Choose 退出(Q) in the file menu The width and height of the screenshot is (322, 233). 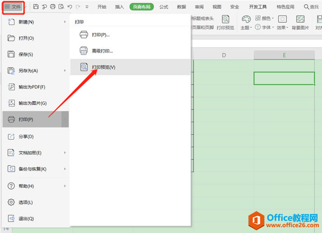(x=36, y=219)
